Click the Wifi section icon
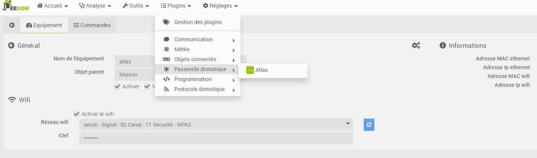 [x=12, y=100]
